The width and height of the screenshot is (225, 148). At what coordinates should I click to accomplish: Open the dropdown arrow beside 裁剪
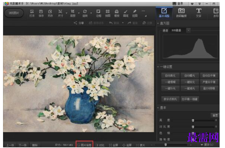click(79, 13)
